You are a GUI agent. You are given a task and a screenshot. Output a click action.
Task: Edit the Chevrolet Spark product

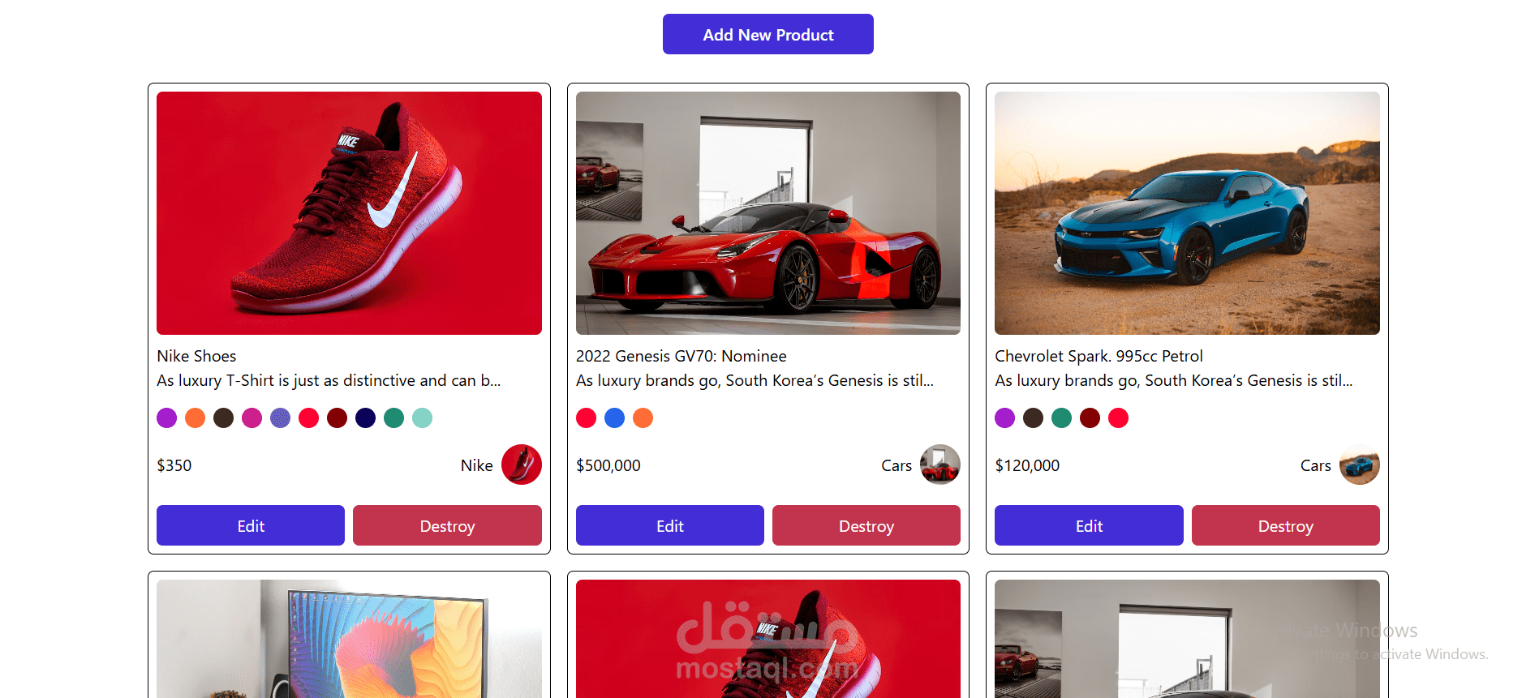click(1088, 525)
